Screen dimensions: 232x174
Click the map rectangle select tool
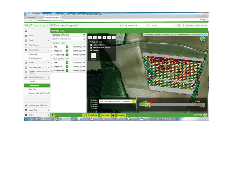(114, 38)
